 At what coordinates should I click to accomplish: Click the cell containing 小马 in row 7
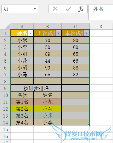[22, 74]
